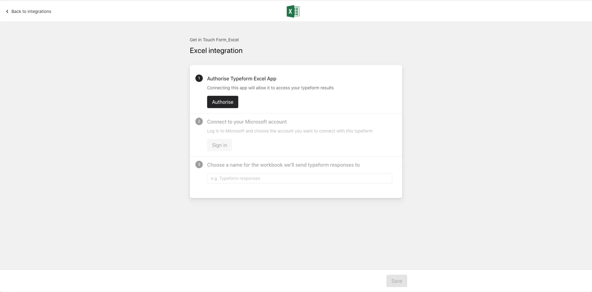The height and width of the screenshot is (292, 592).
Task: Click the back chevron arrow icon
Action: click(7, 11)
